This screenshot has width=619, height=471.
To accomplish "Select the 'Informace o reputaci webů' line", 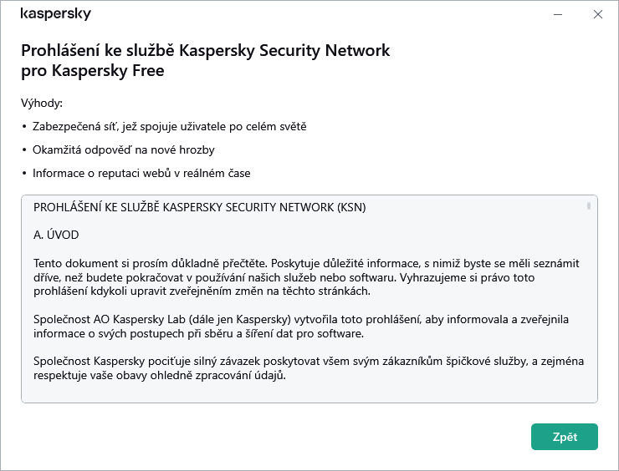I will click(x=141, y=174).
